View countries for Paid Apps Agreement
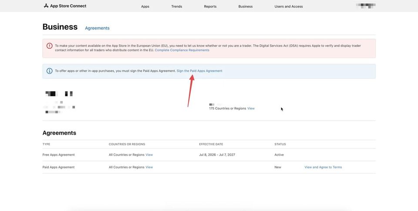This screenshot has width=418, height=211. coord(149,167)
